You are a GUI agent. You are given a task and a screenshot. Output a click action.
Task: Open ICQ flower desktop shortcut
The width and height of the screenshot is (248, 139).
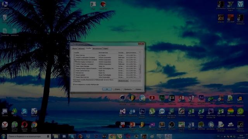14,112
